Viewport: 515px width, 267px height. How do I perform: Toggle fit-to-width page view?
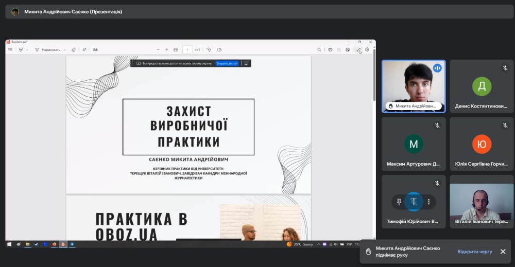click(x=176, y=50)
